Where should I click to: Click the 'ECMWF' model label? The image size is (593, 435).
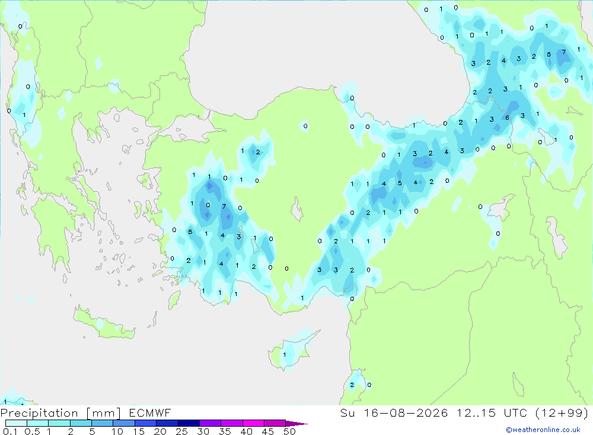click(150, 413)
